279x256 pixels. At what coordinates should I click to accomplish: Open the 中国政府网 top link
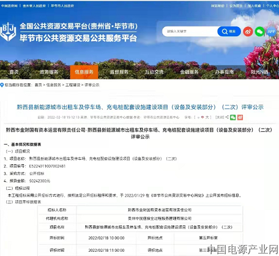9,6
